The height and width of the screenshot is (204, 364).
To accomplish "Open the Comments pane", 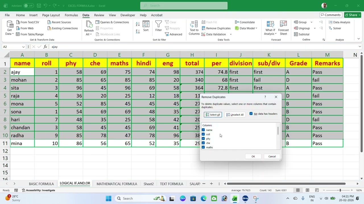I will [330, 15].
